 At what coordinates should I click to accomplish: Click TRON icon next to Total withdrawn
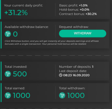(x=62, y=95)
